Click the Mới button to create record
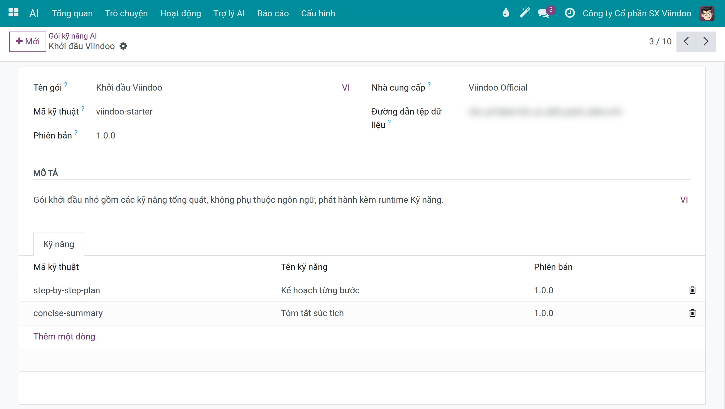The image size is (725, 409). coord(27,41)
